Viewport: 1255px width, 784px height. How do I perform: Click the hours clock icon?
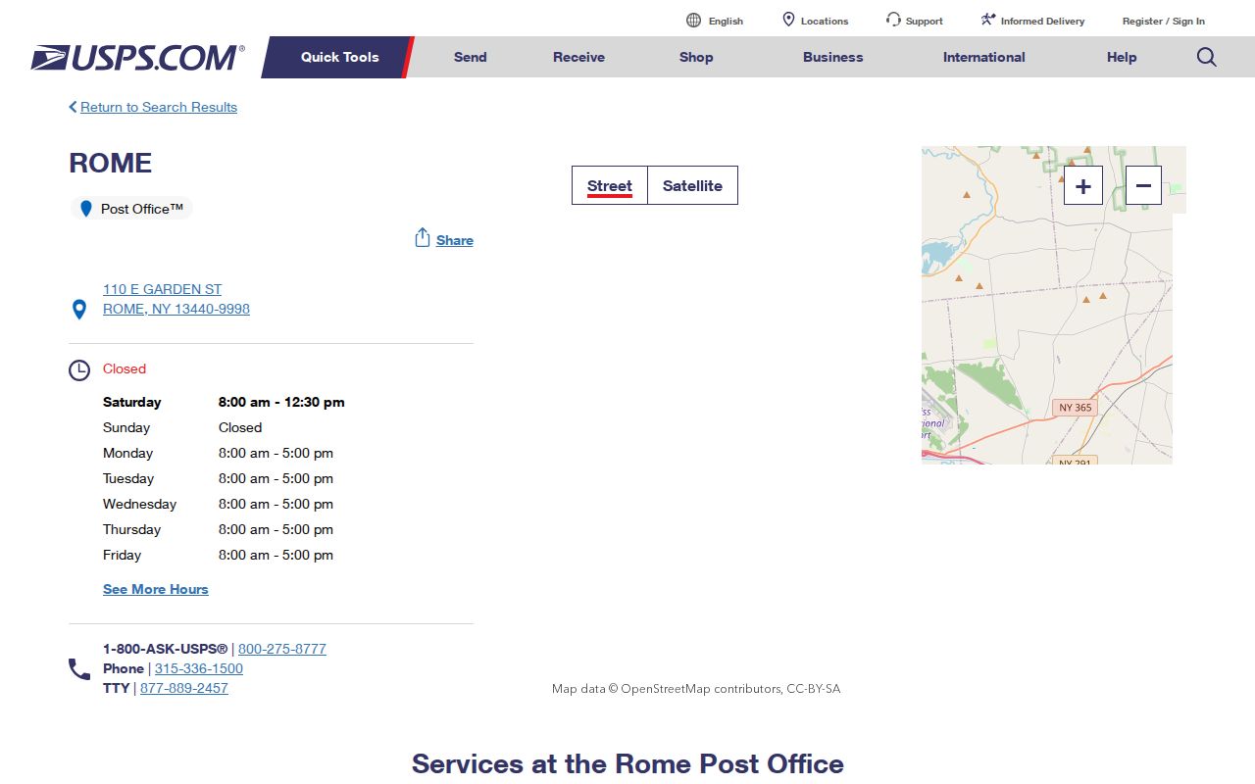[79, 370]
